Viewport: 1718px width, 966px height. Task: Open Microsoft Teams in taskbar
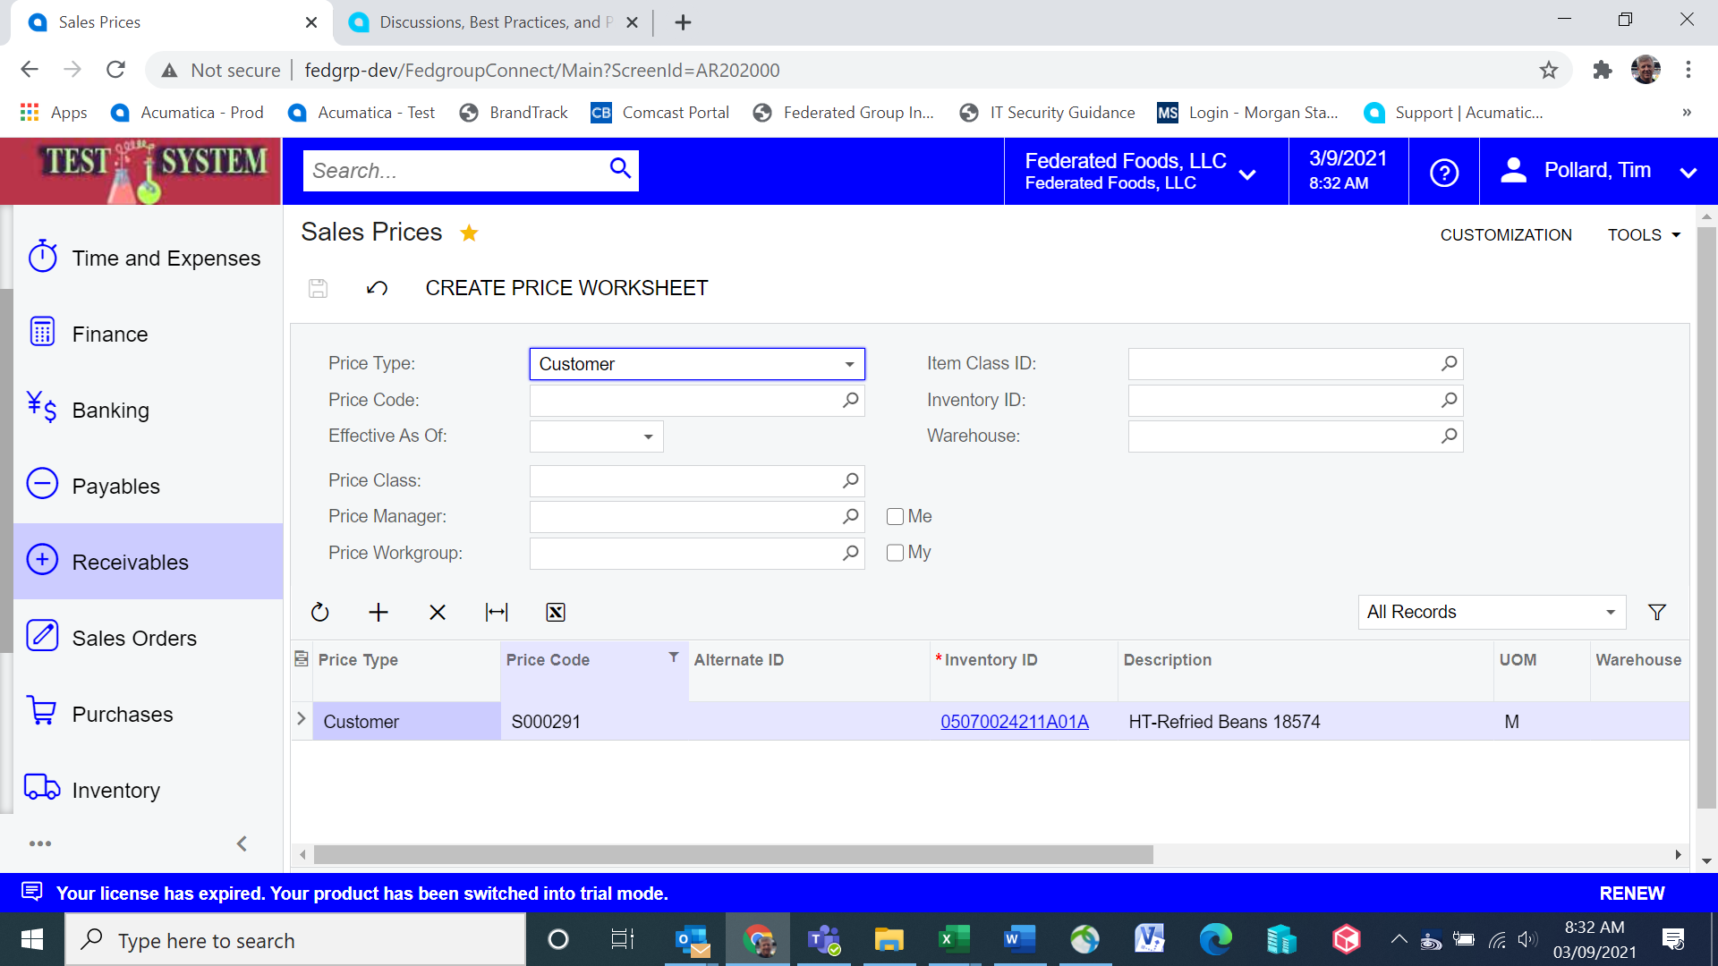point(824,939)
